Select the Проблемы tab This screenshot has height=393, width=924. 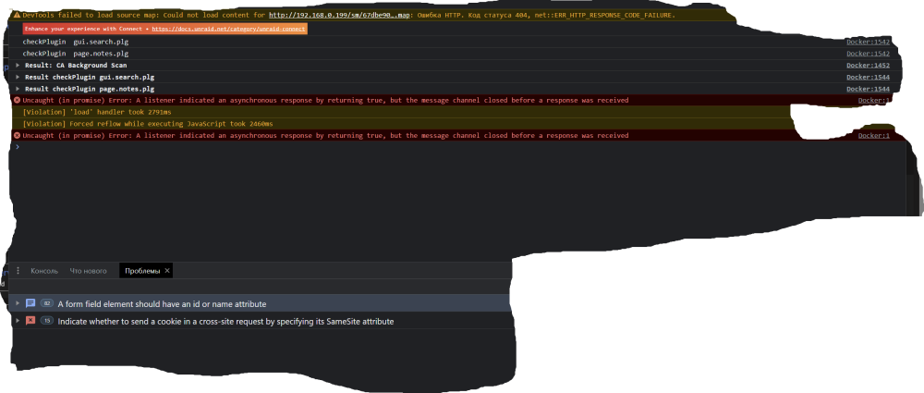142,271
